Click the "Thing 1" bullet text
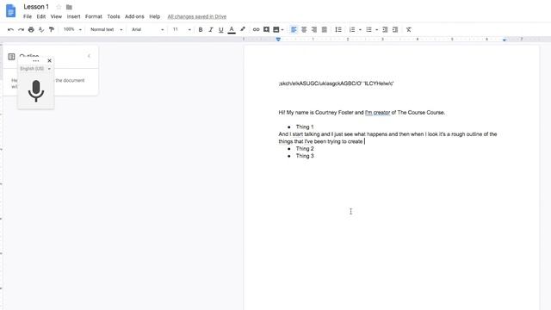Viewport: 551px width, 310px height. point(305,127)
